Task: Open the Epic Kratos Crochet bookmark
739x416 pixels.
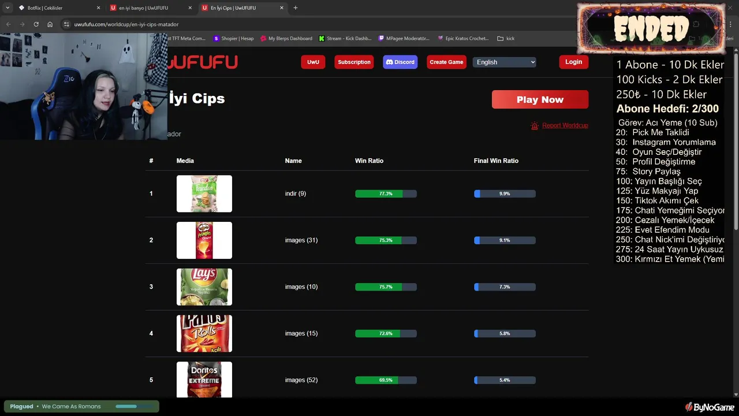Action: coord(463,39)
